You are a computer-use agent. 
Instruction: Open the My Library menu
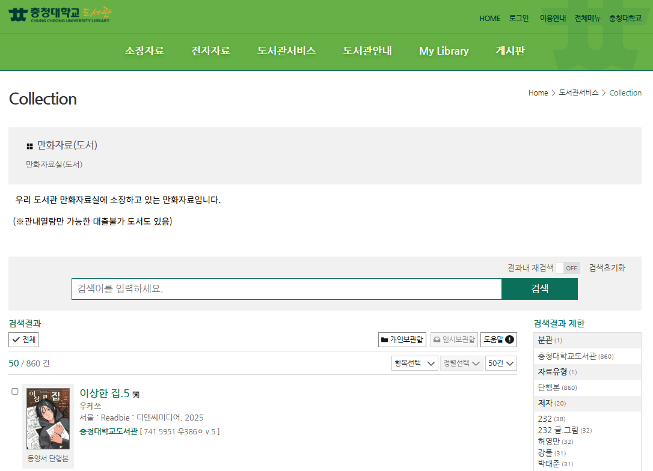click(x=444, y=51)
